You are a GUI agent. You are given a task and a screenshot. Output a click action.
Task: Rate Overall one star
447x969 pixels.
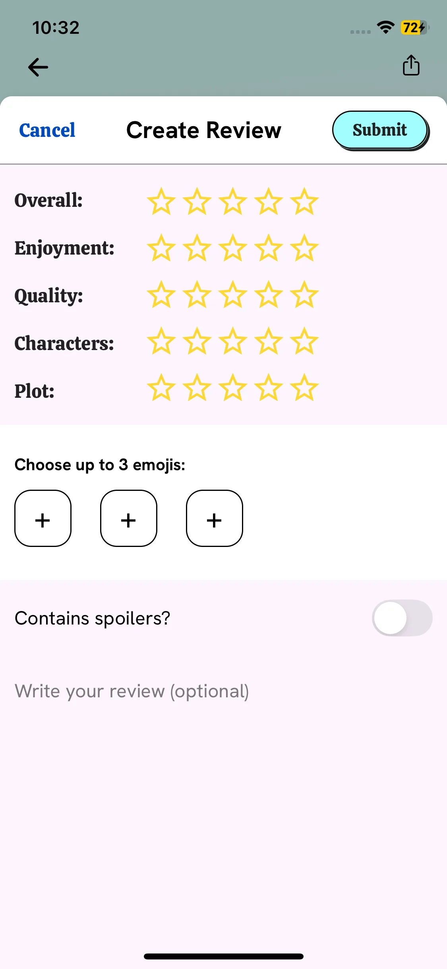tap(161, 201)
